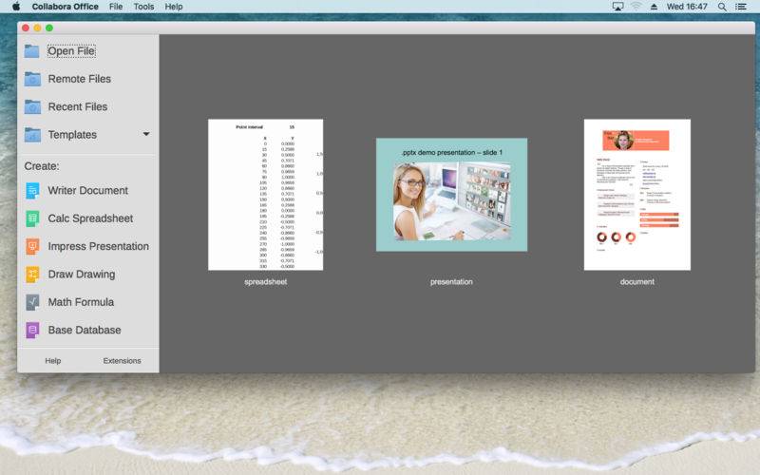
Task: Open the document thumbnail
Action: [x=636, y=195]
